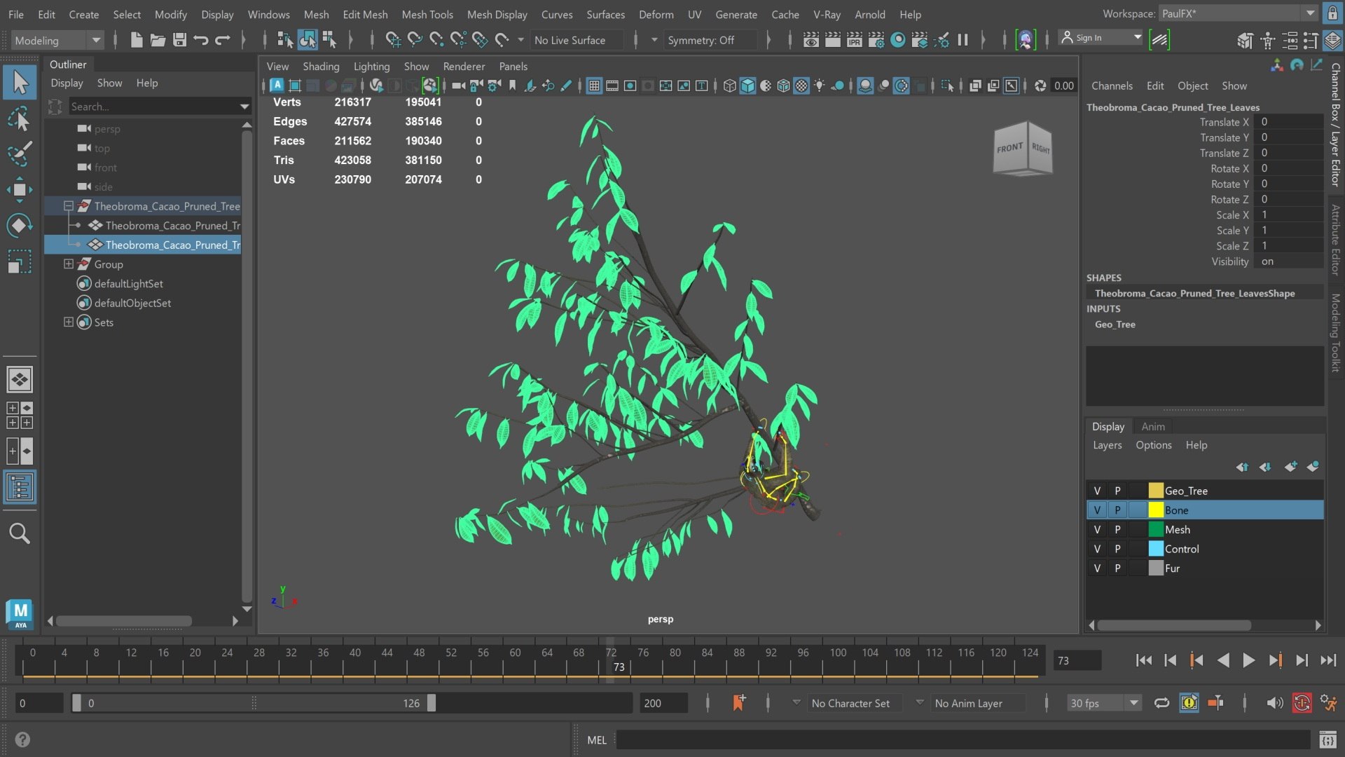Image resolution: width=1345 pixels, height=757 pixels.
Task: Click the Translate X value field
Action: 1290,122
